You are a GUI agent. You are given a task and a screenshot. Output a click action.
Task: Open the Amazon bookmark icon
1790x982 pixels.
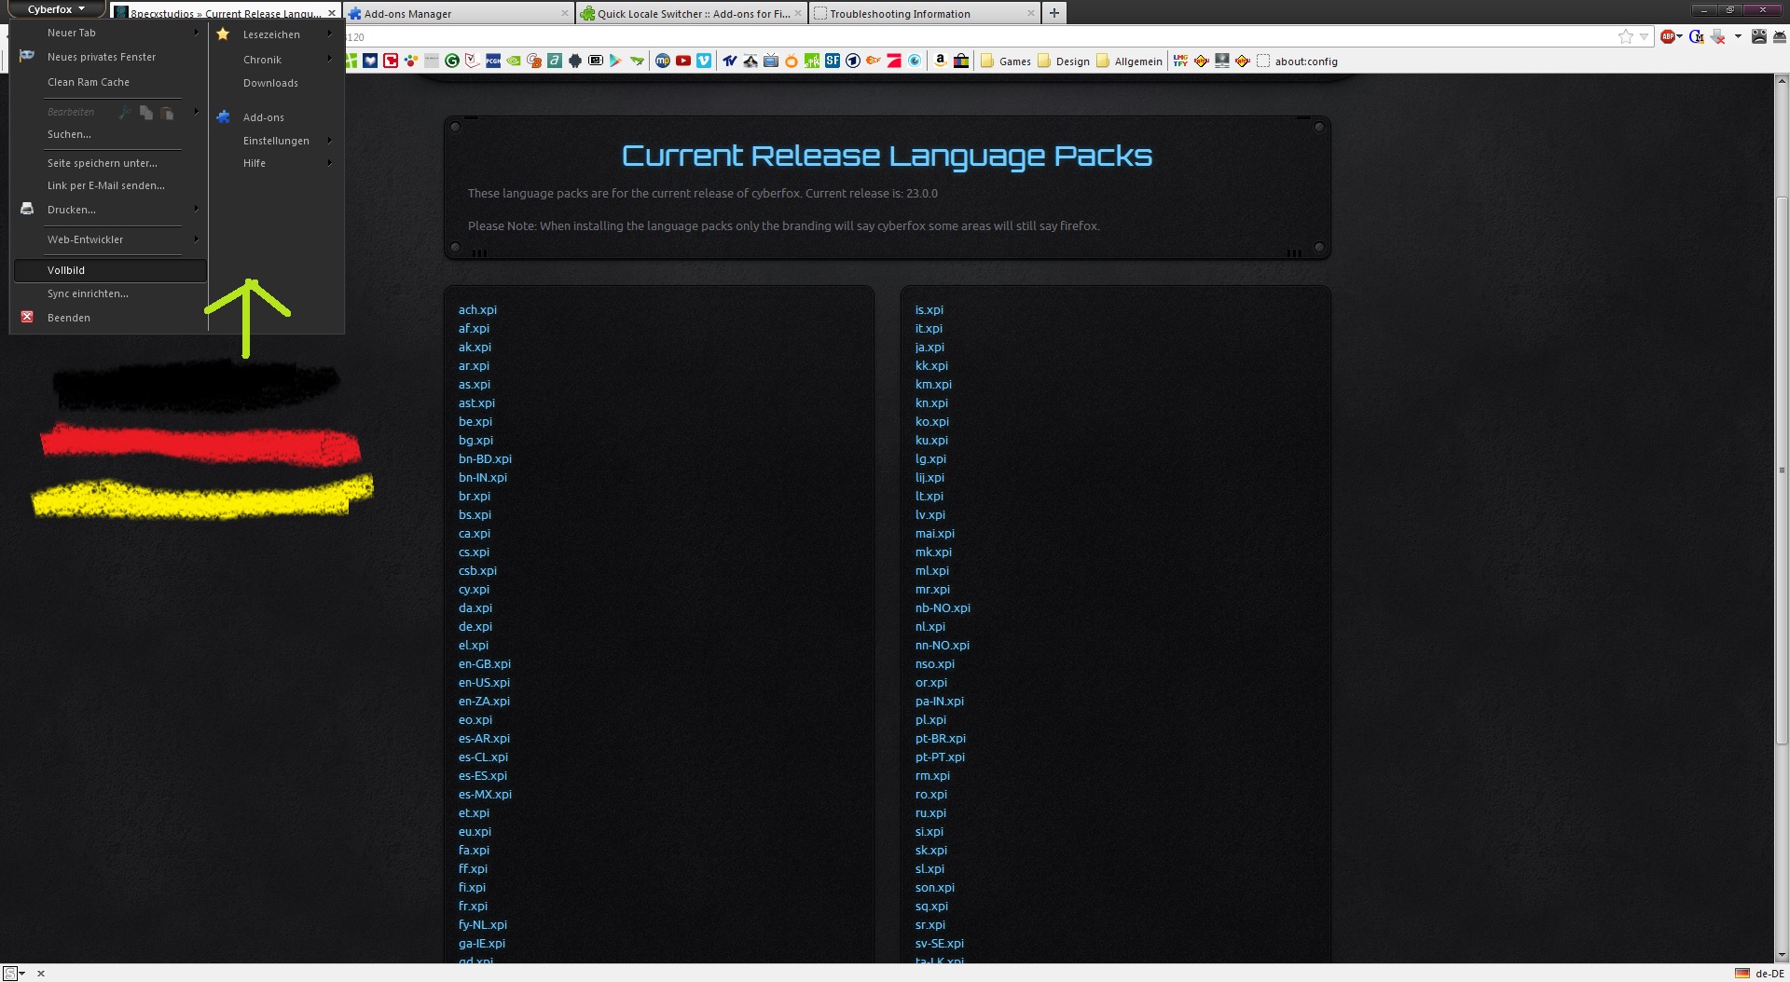point(940,61)
